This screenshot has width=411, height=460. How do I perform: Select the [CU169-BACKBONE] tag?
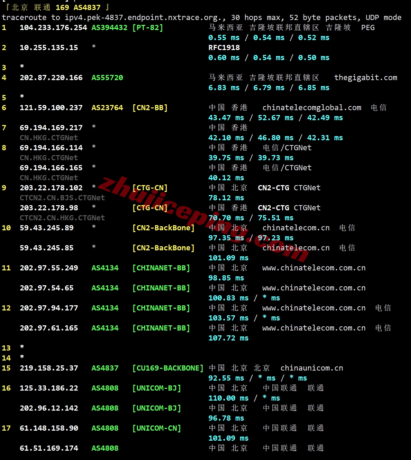[x=168, y=368]
